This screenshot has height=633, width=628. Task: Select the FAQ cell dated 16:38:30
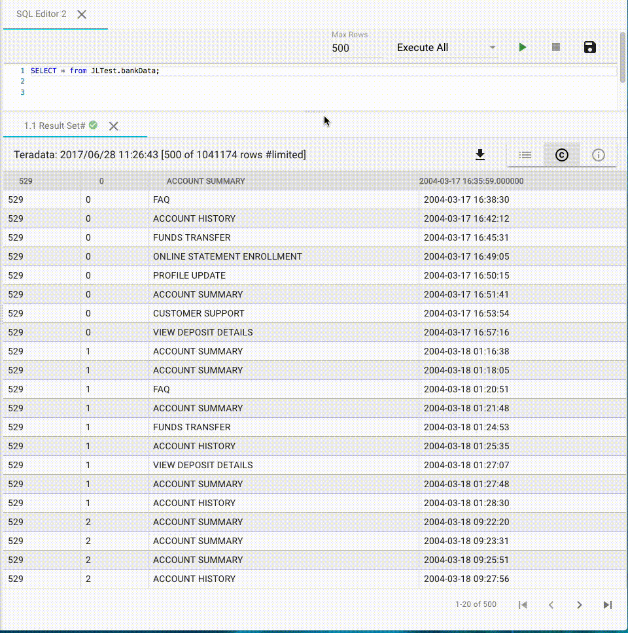tap(283, 200)
